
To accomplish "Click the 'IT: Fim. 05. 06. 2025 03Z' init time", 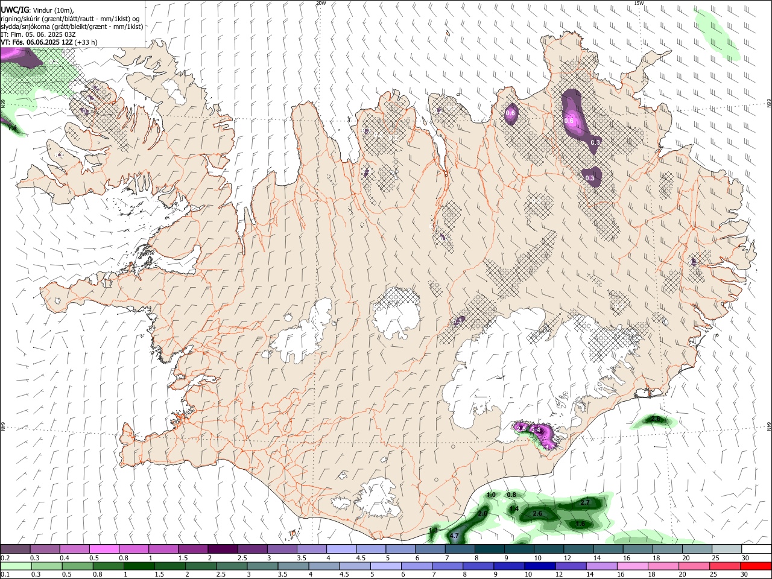I will tap(38, 34).
